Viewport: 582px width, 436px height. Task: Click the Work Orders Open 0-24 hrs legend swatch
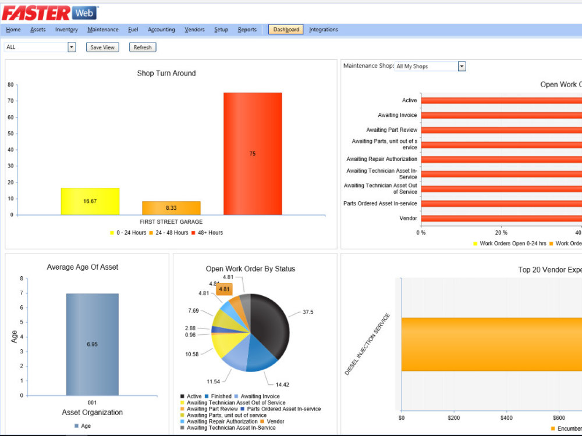click(475, 244)
